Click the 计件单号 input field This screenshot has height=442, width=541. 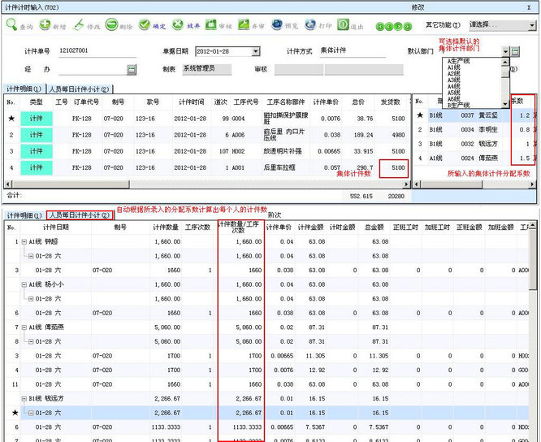click(97, 51)
